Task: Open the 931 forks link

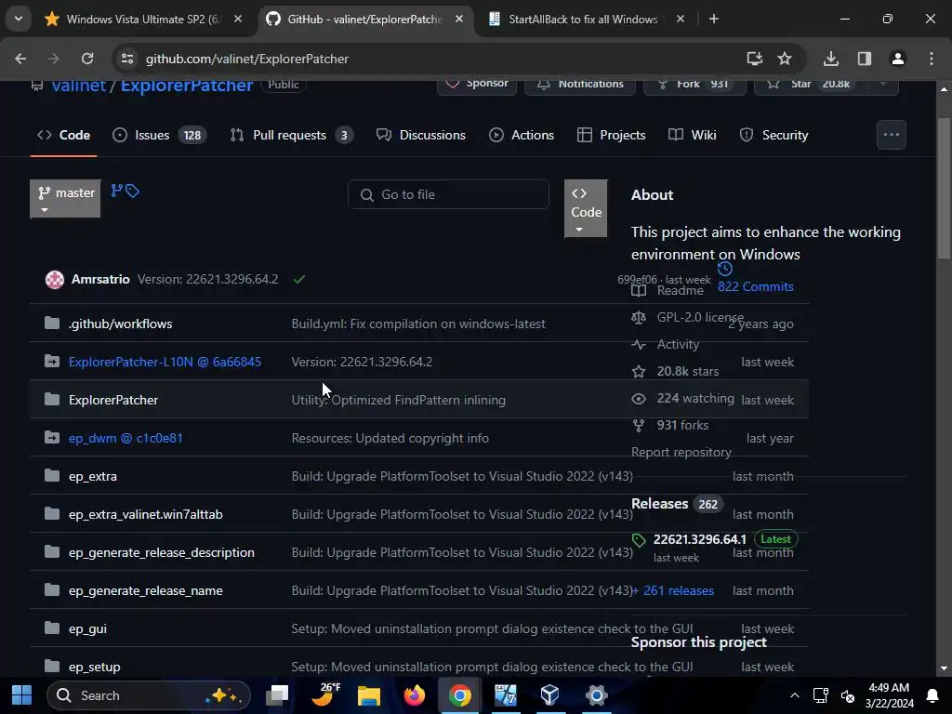Action: point(670,425)
